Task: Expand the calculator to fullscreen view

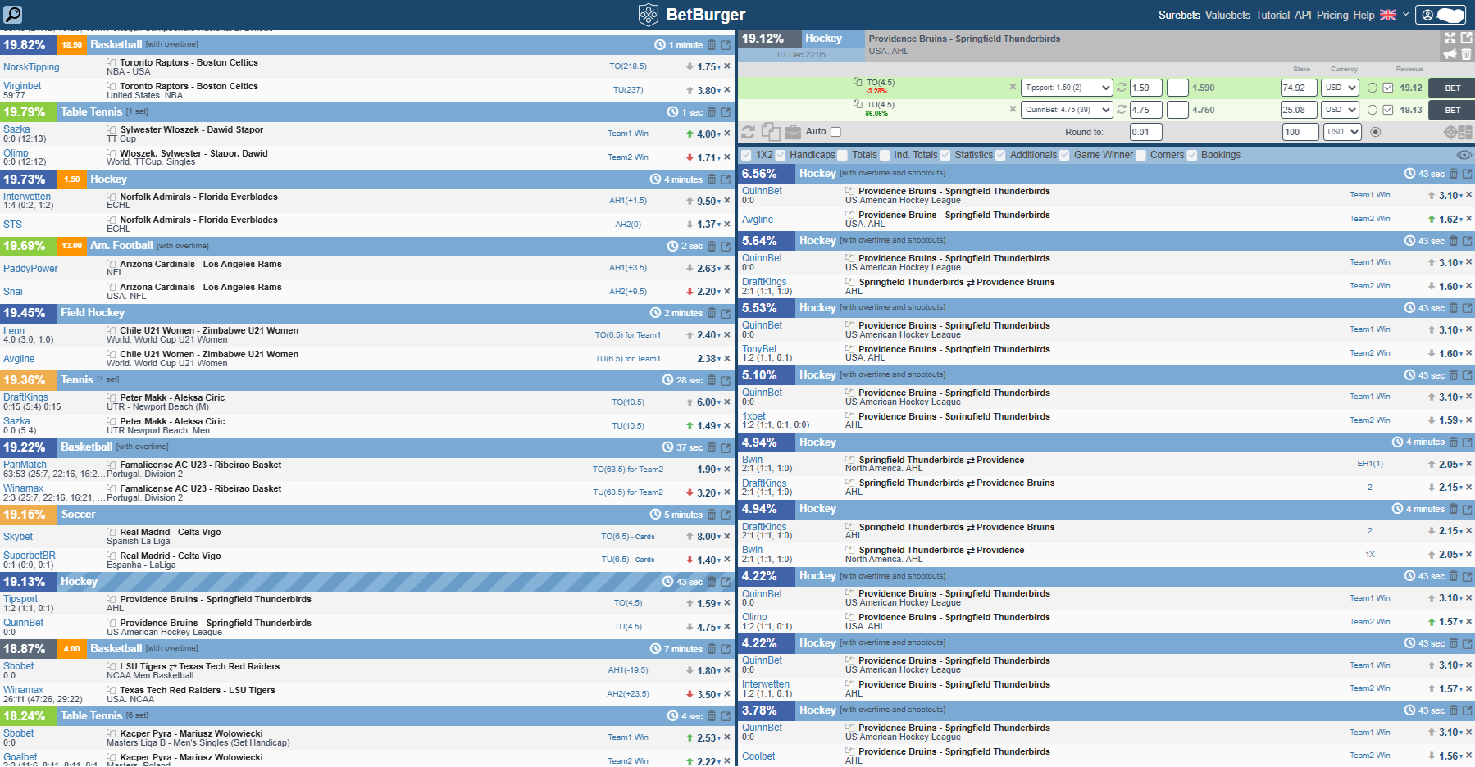Action: click(x=1450, y=38)
